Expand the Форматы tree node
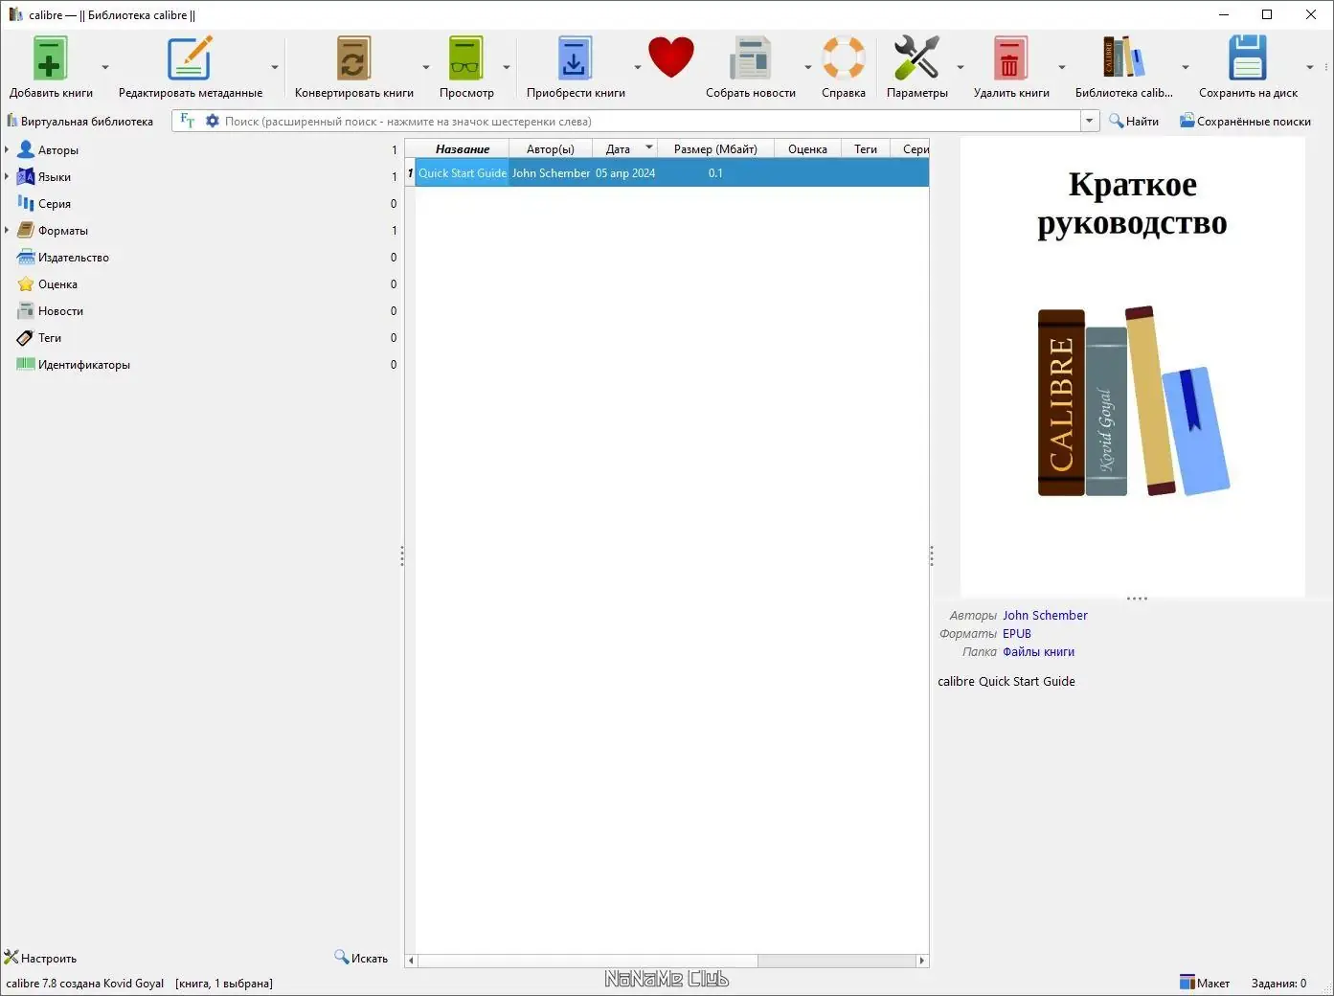 [x=7, y=230]
